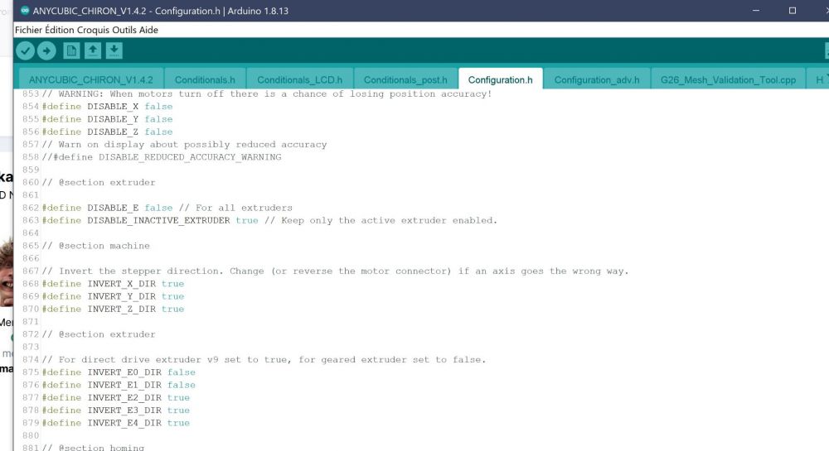The image size is (829, 451).
Task: Open the Édition menu
Action: (x=59, y=30)
